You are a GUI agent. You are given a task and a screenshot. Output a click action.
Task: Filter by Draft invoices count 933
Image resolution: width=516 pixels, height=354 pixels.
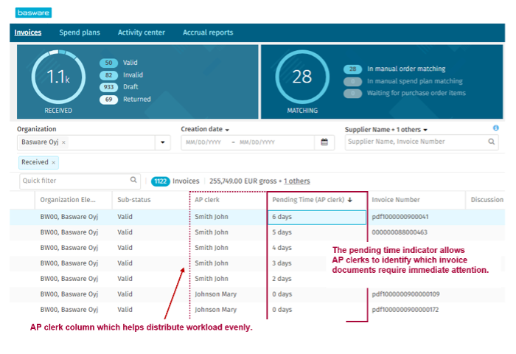coord(108,87)
